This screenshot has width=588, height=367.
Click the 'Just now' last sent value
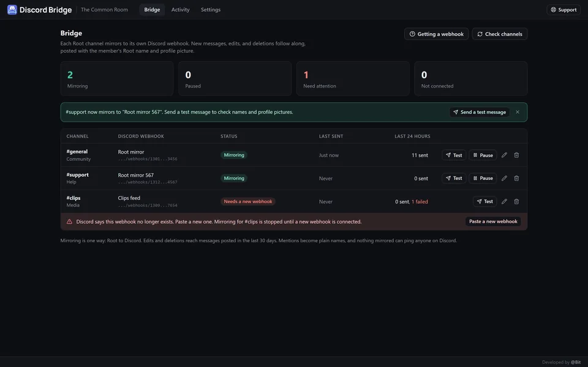coord(329,155)
